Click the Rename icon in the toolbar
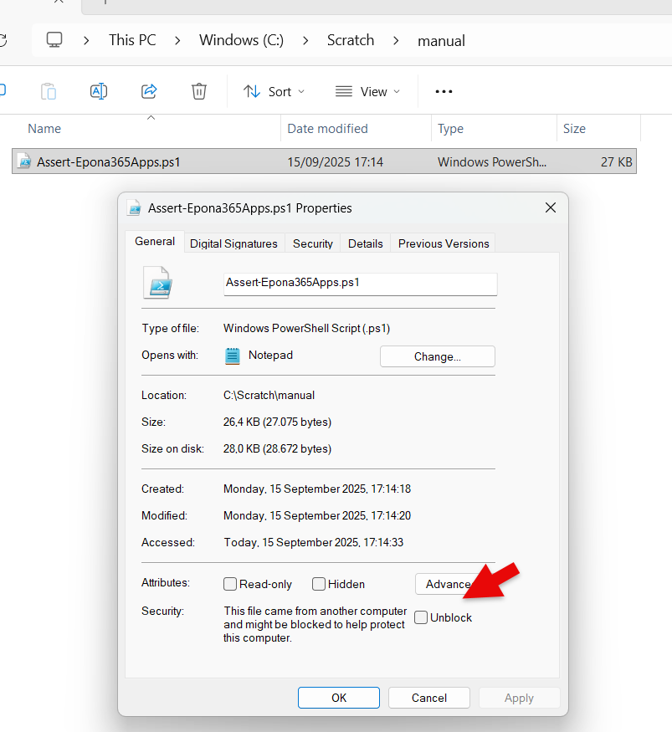This screenshot has height=732, width=672. click(99, 91)
